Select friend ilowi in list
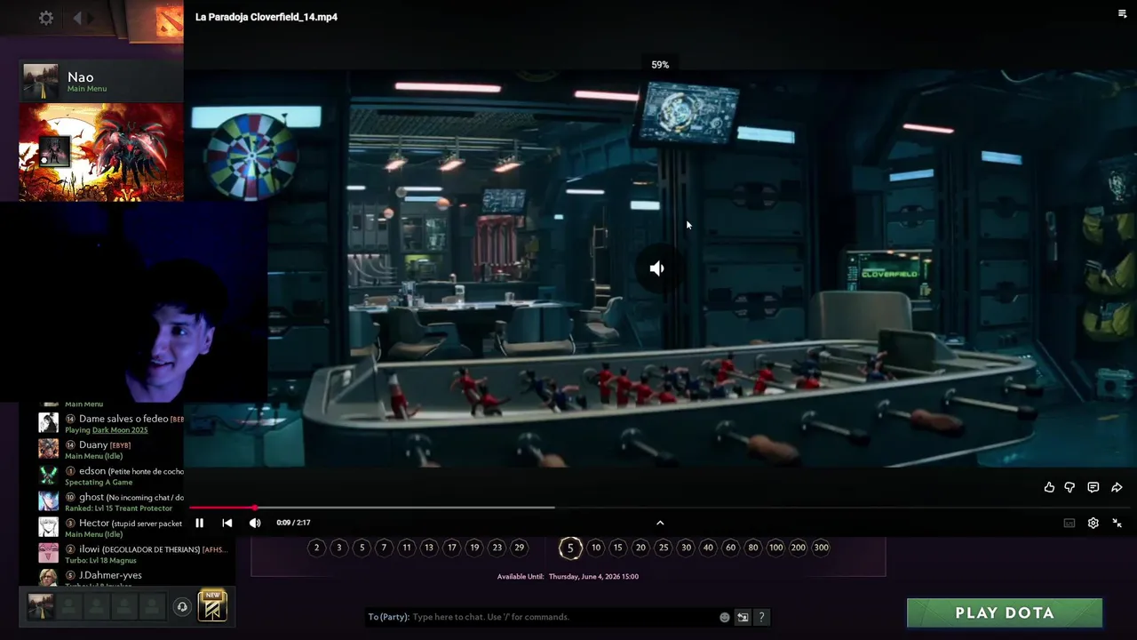This screenshot has width=1137, height=640. click(x=133, y=554)
